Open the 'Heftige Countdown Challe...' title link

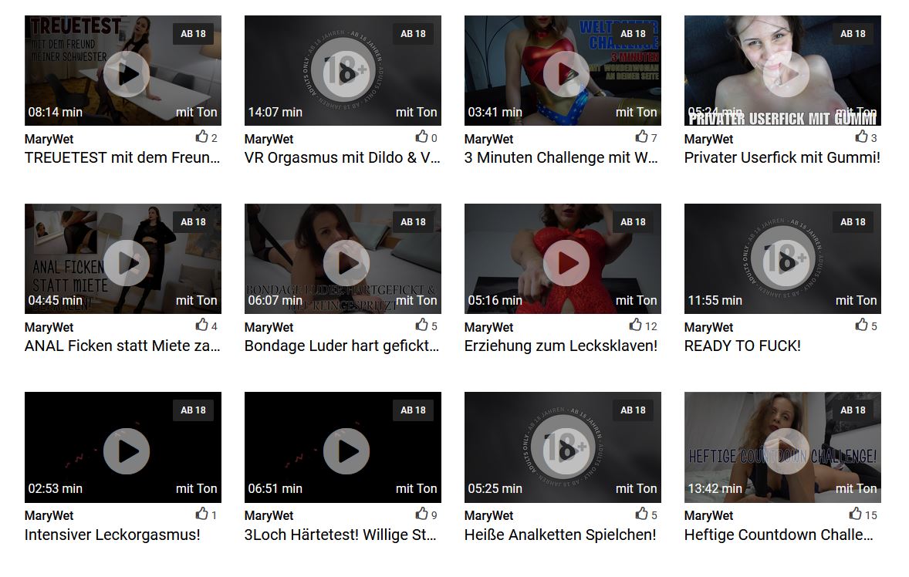click(x=779, y=535)
